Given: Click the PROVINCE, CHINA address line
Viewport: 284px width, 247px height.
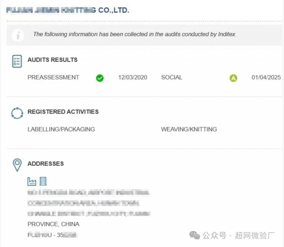Looking at the screenshot, I should pos(54,224).
